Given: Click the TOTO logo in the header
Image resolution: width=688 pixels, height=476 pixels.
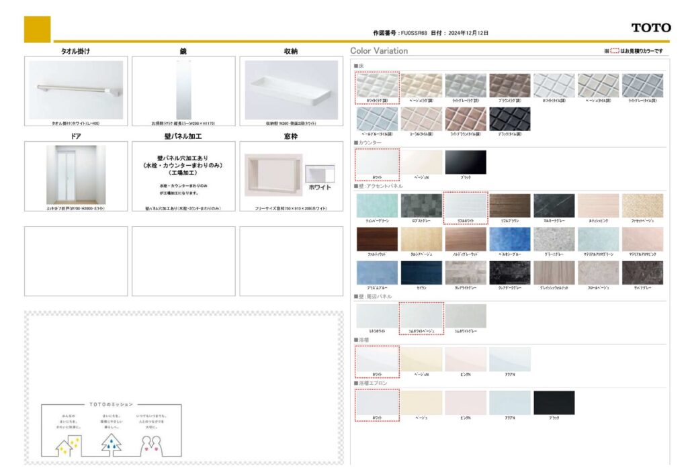Looking at the screenshot, I should pos(650,28).
